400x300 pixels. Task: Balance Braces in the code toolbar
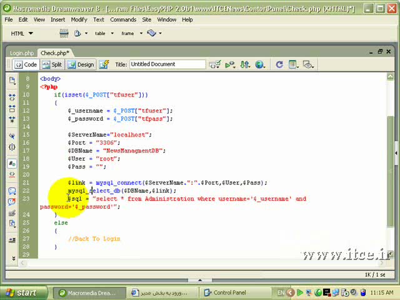point(12,147)
